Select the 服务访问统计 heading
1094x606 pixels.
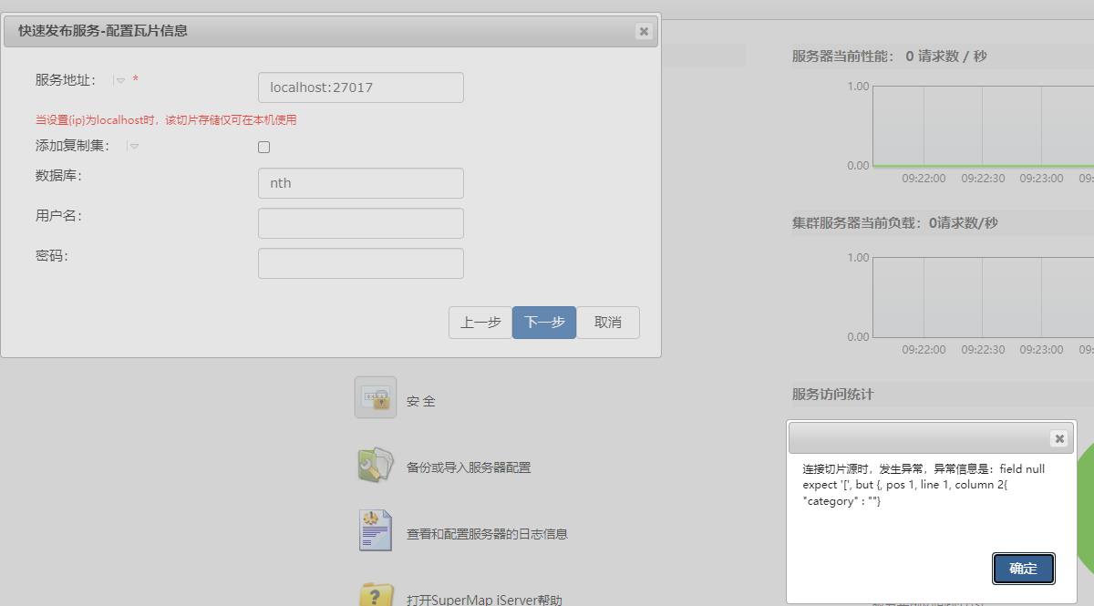coord(832,394)
